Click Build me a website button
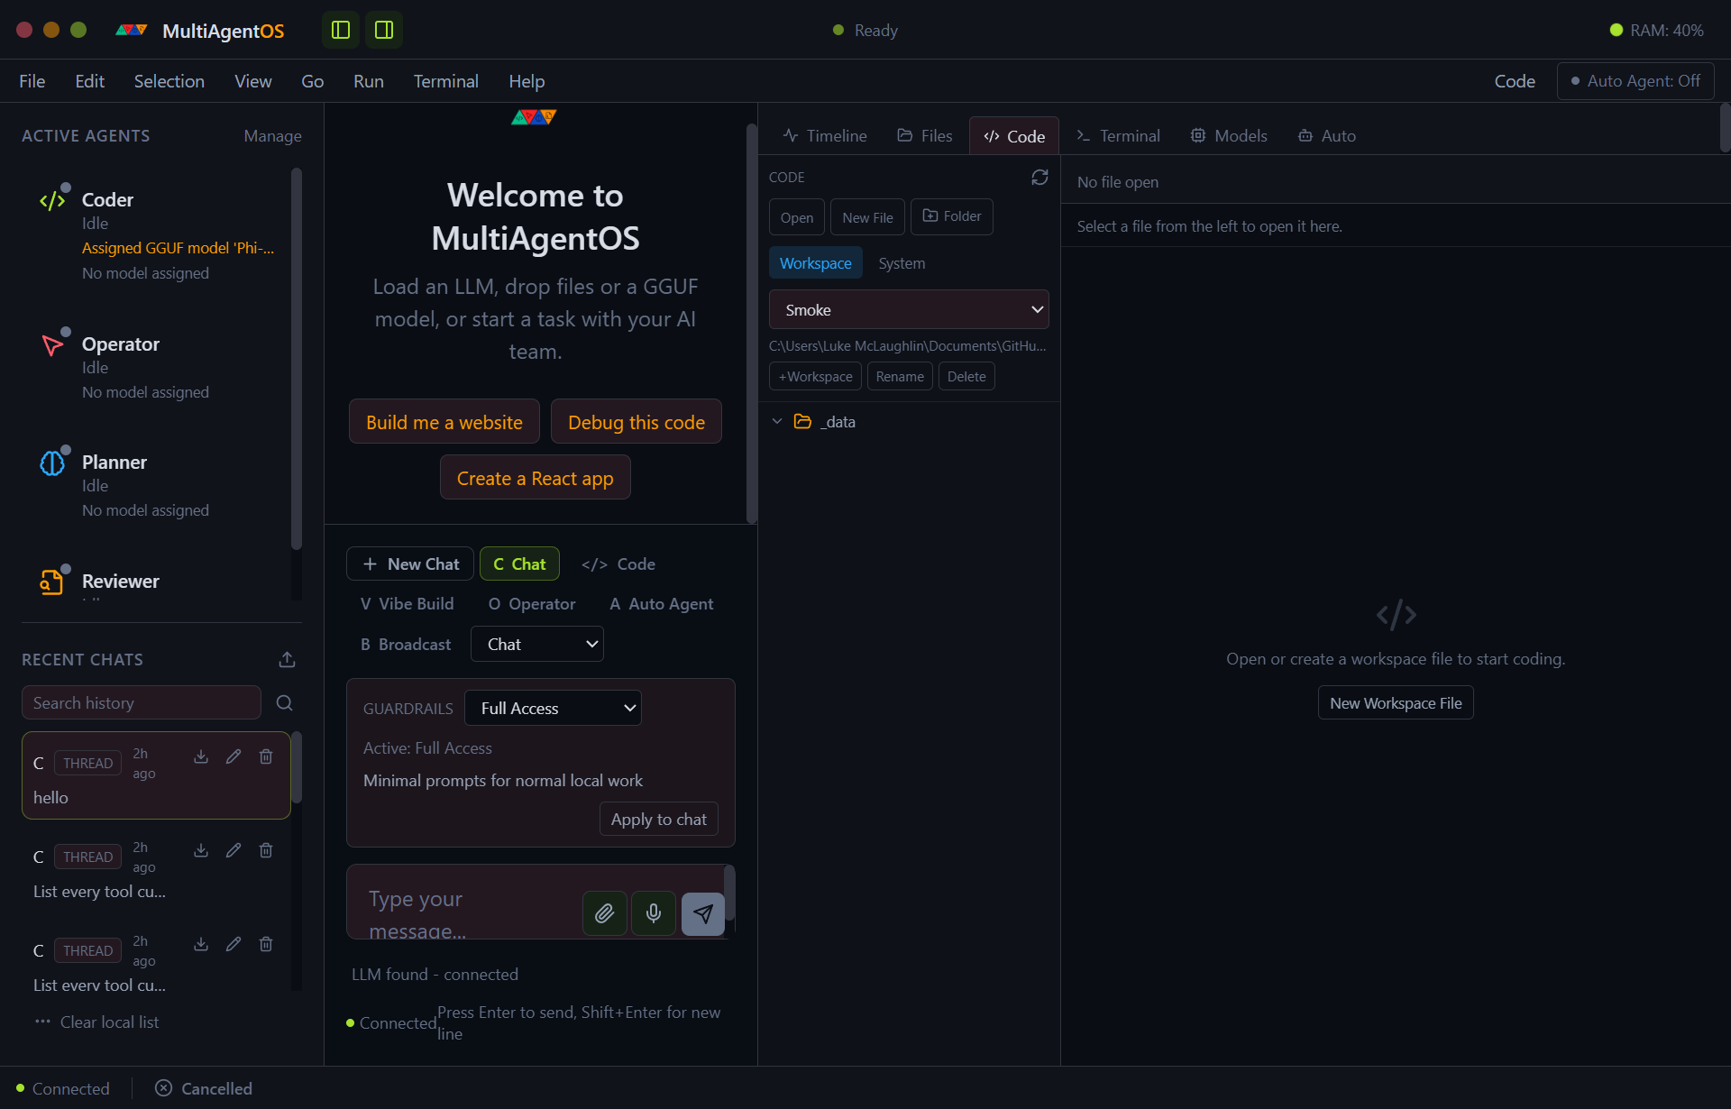Image resolution: width=1731 pixels, height=1109 pixels. pos(444,422)
